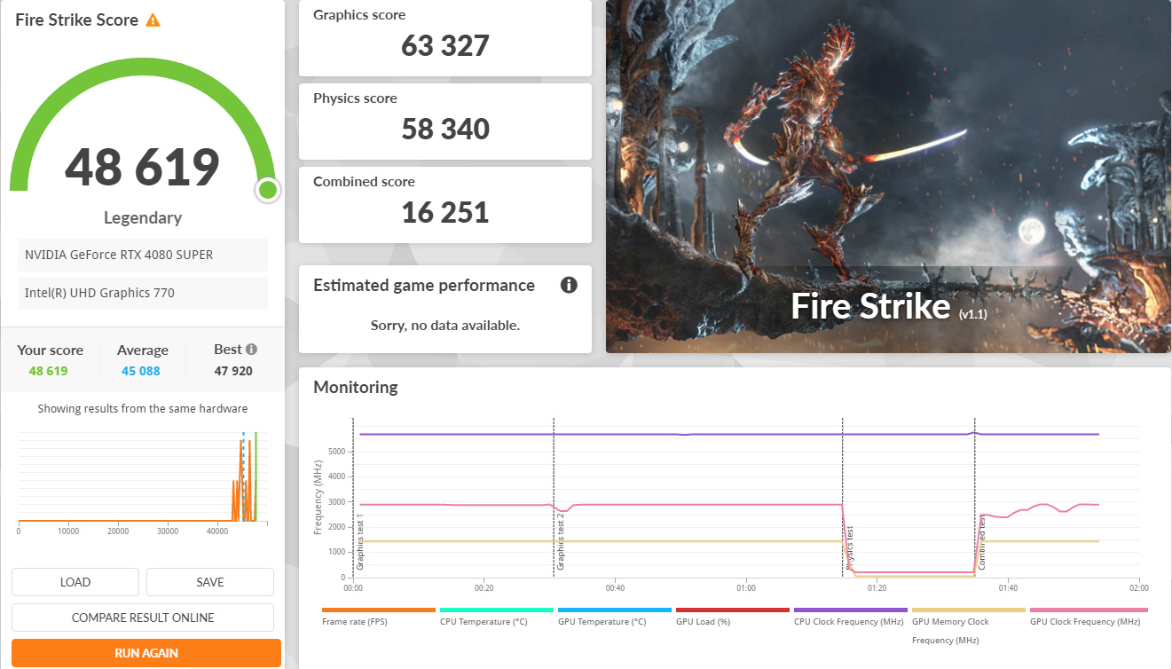Toggle the CPU Temperature legend series

click(497, 617)
